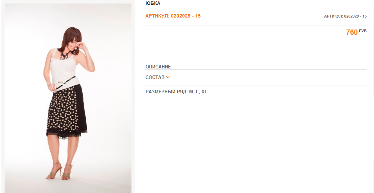The image size is (374, 193).
Task: Click the gray АРТИКУЛ number at right
Action: (x=345, y=16)
